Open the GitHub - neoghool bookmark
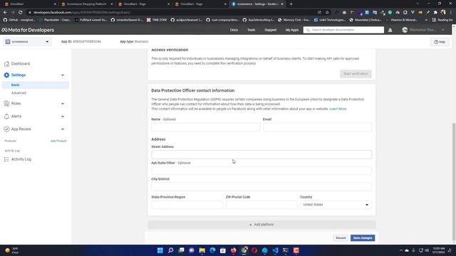This screenshot has height=256, width=456. (x=19, y=20)
